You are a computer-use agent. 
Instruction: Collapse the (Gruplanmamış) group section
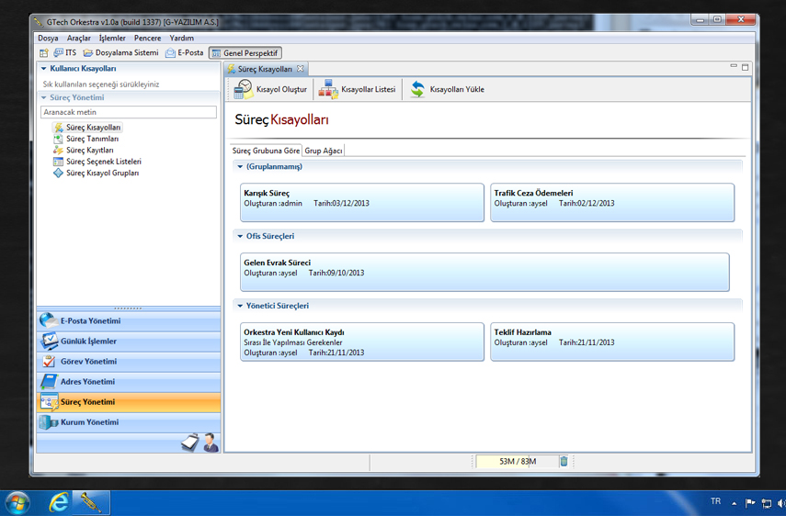click(x=240, y=167)
